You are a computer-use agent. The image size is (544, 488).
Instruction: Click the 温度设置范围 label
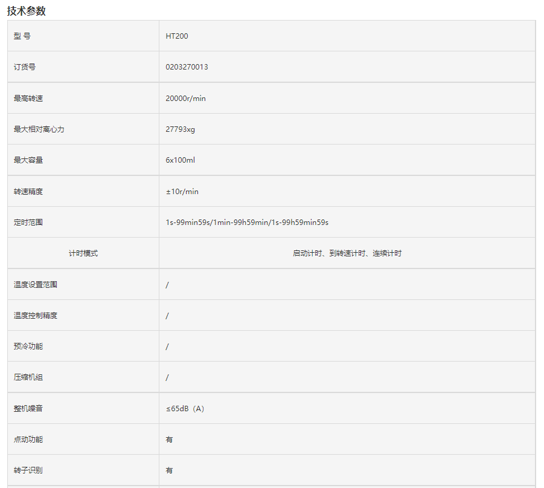coord(36,284)
